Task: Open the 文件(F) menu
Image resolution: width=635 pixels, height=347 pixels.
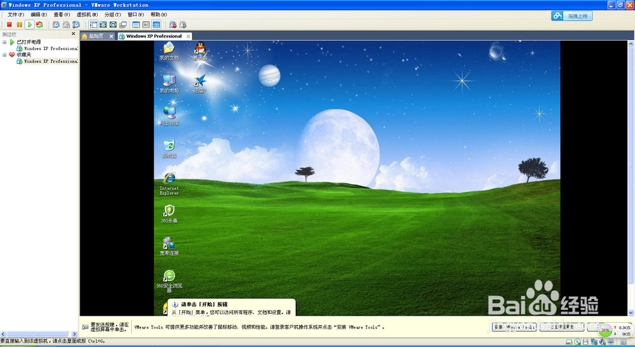Action: pyautogui.click(x=16, y=15)
